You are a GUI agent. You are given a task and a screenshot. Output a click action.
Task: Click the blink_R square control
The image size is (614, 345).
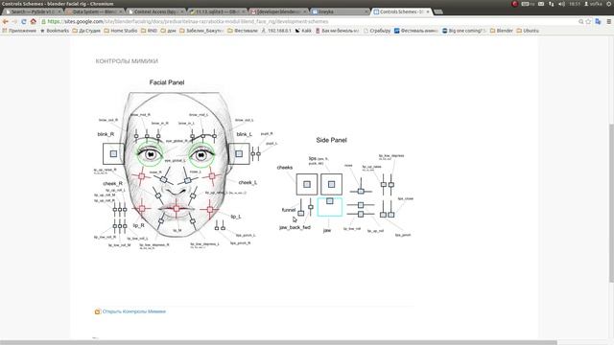click(113, 153)
